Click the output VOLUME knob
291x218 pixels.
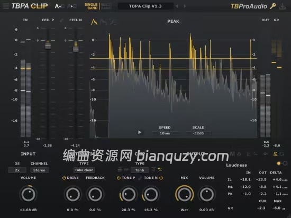tap(206, 194)
